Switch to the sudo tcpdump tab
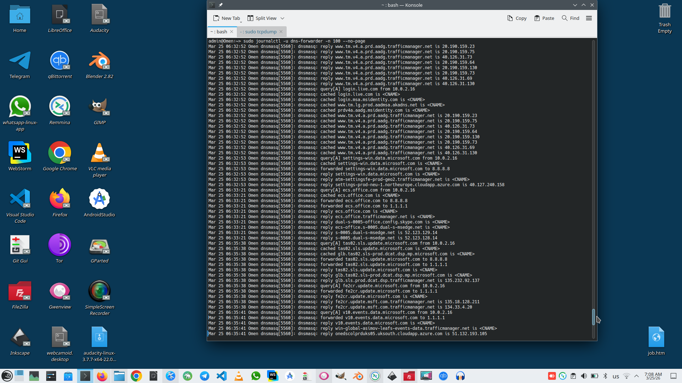The height and width of the screenshot is (383, 682). pyautogui.click(x=258, y=32)
